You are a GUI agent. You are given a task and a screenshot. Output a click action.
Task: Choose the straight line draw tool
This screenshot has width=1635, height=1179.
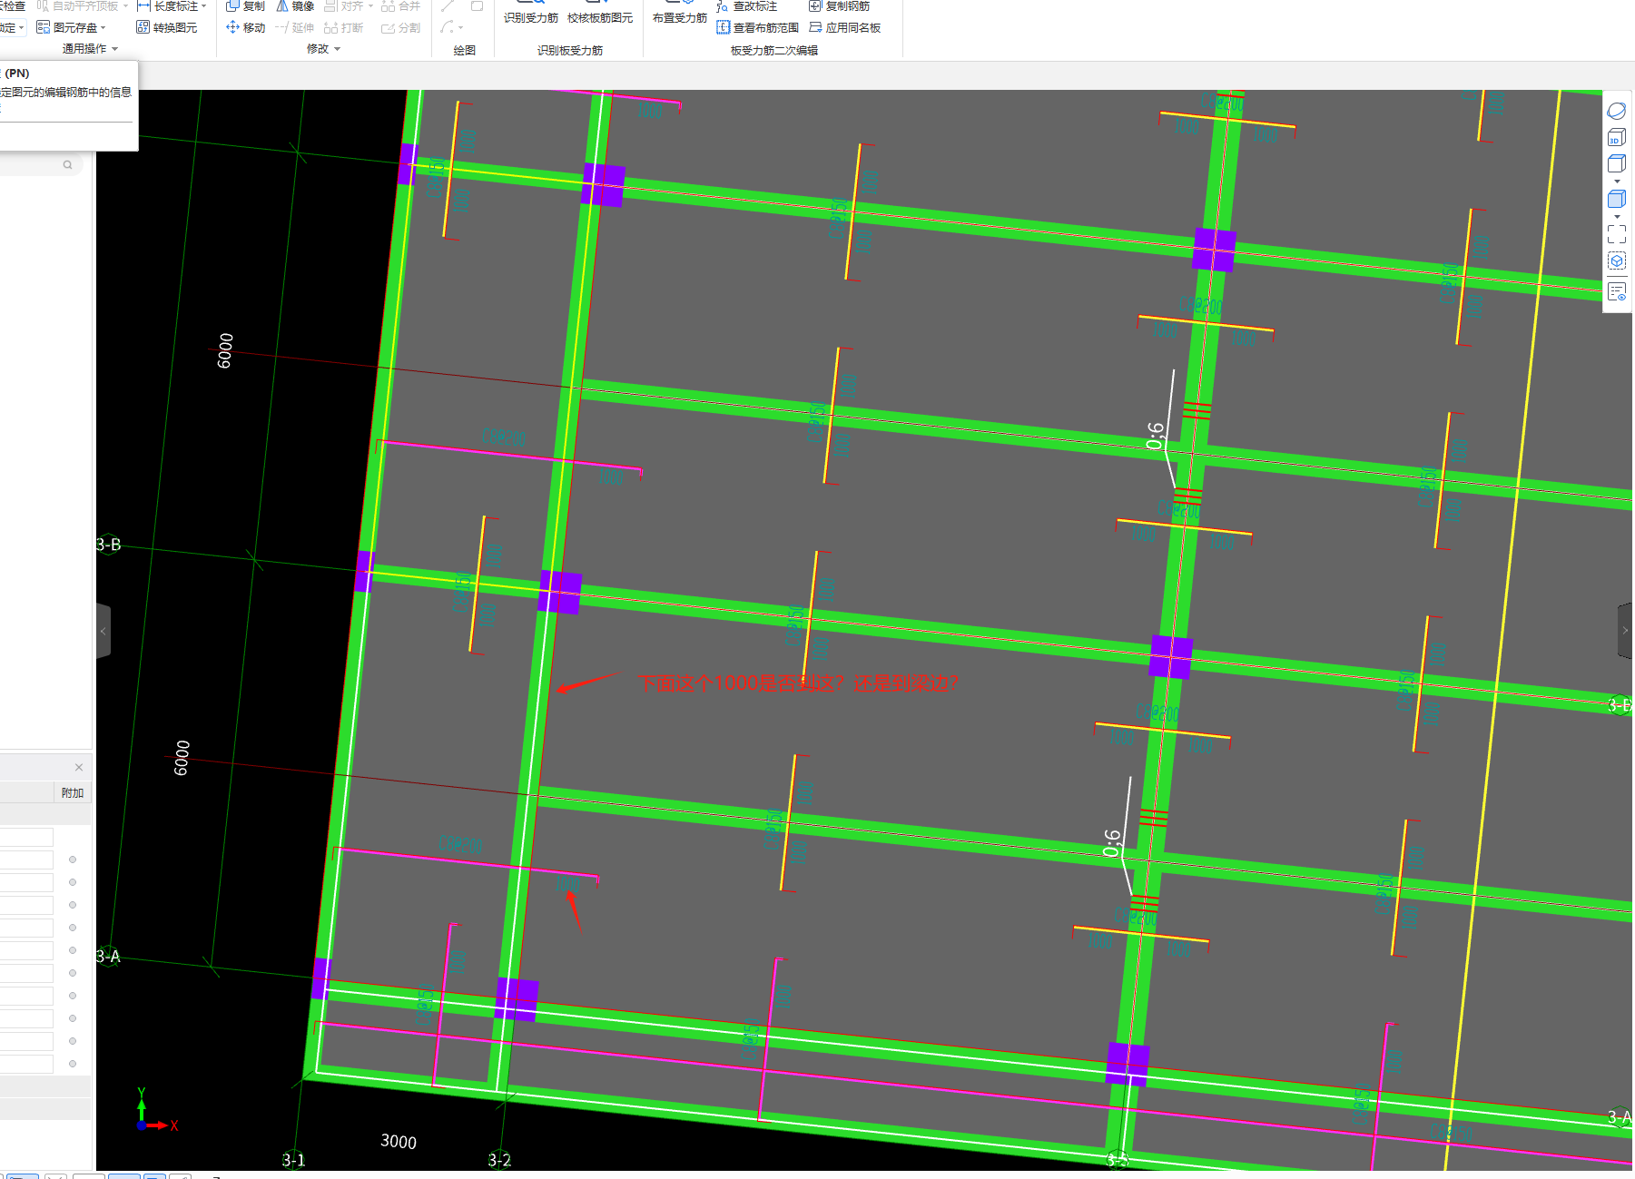click(x=448, y=6)
